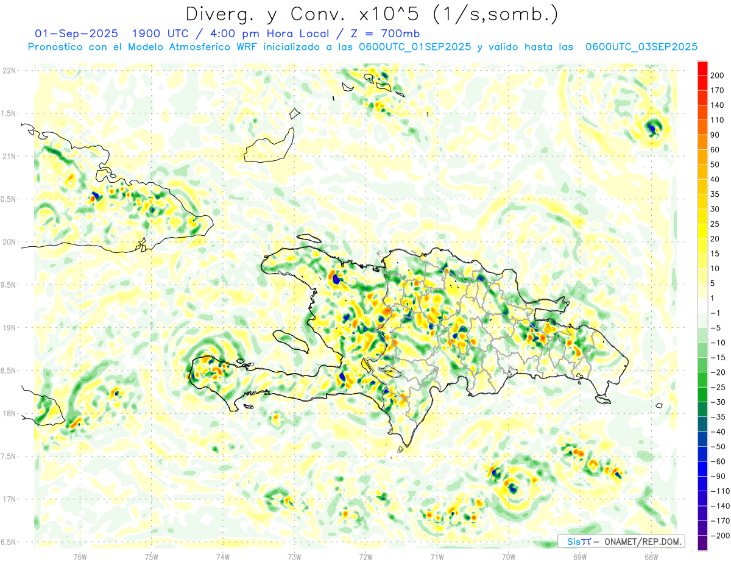
Task: Click the '-170' value on the color scale
Action: point(719,521)
